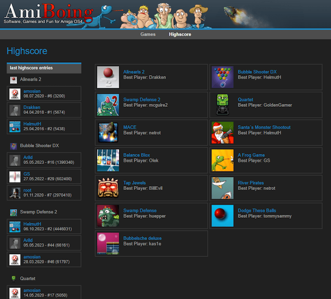The height and width of the screenshot is (299, 331).
Task: Select the Highscore navigation tab
Action: (180, 34)
